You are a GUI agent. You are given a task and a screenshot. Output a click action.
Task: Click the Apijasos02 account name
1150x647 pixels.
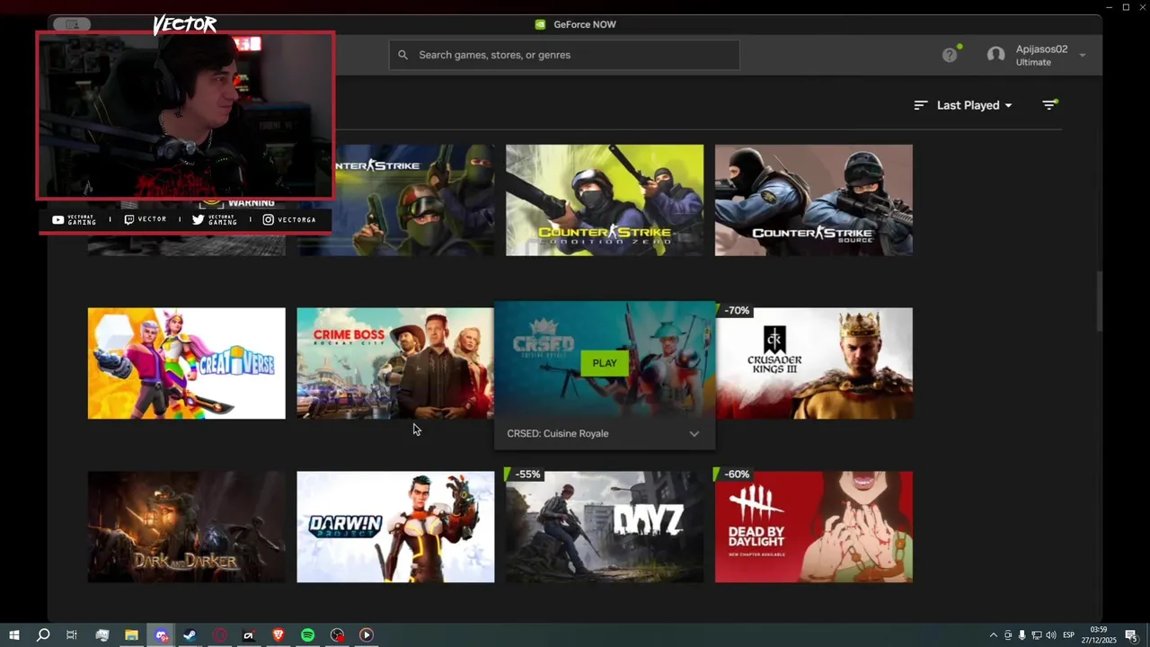click(1041, 49)
